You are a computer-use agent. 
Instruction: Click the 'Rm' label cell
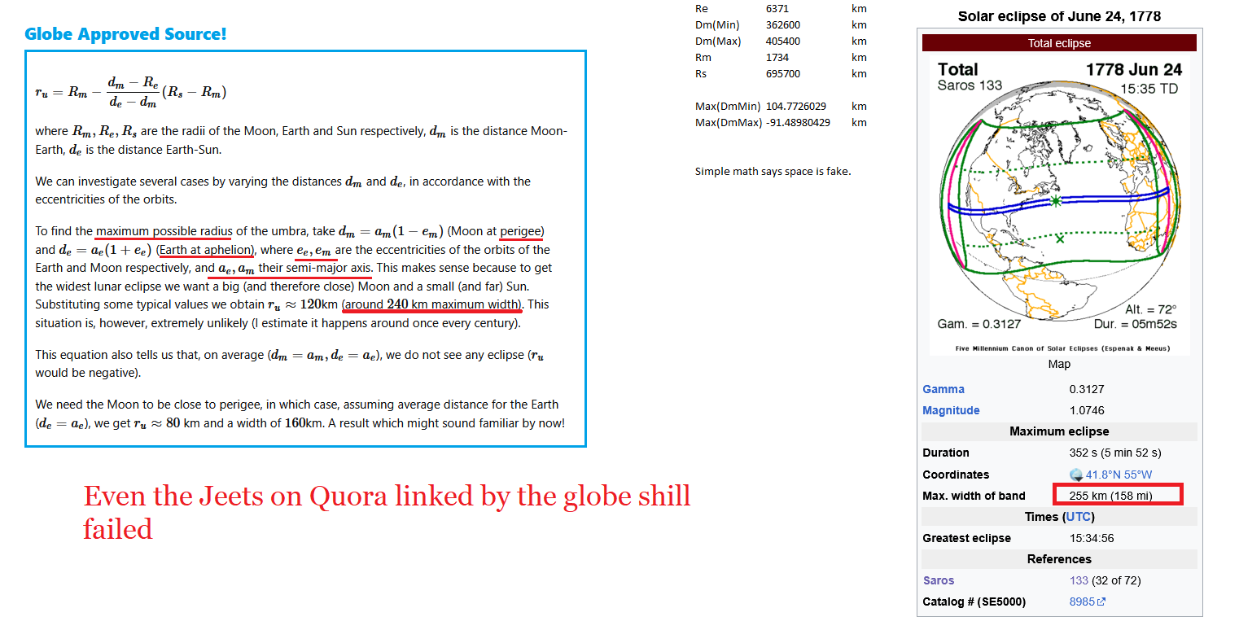tap(703, 58)
